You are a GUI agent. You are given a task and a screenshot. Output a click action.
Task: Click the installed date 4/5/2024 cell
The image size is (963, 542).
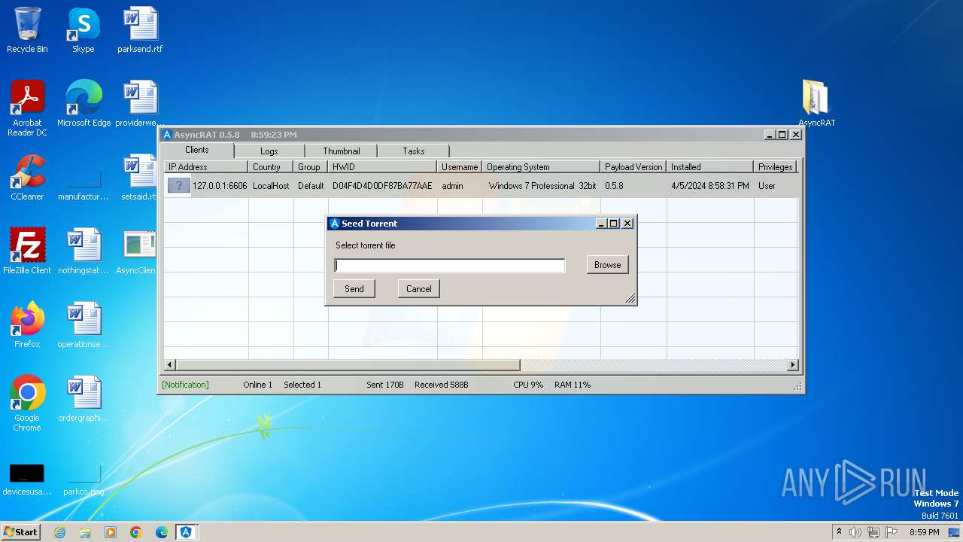[x=710, y=186]
